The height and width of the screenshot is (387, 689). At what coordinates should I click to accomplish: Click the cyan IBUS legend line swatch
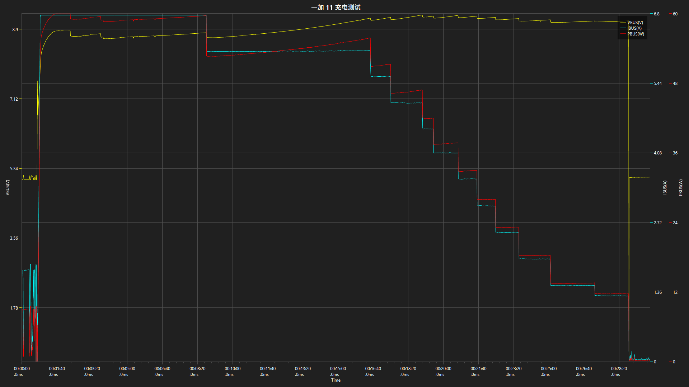pos(623,28)
